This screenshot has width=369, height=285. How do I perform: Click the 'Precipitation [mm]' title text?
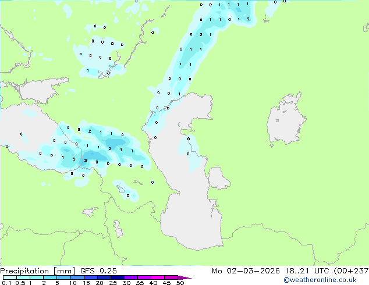coord(38,271)
